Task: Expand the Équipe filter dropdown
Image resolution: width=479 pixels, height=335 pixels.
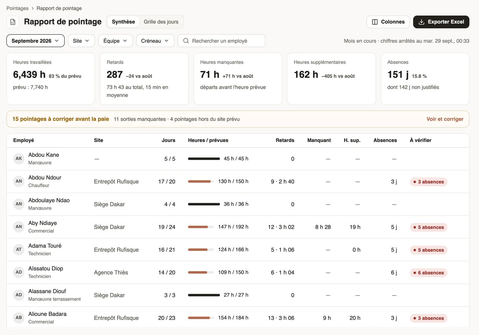Action: point(115,41)
